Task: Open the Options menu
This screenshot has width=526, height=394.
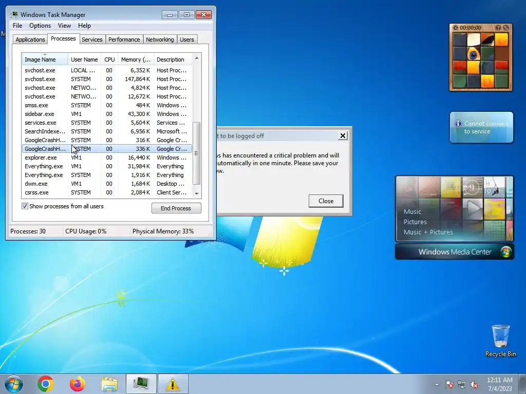Action: click(x=40, y=26)
